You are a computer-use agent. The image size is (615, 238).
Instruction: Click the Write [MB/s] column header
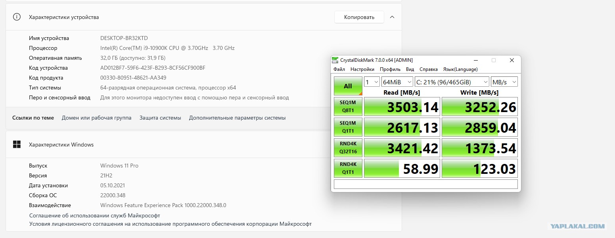point(479,92)
